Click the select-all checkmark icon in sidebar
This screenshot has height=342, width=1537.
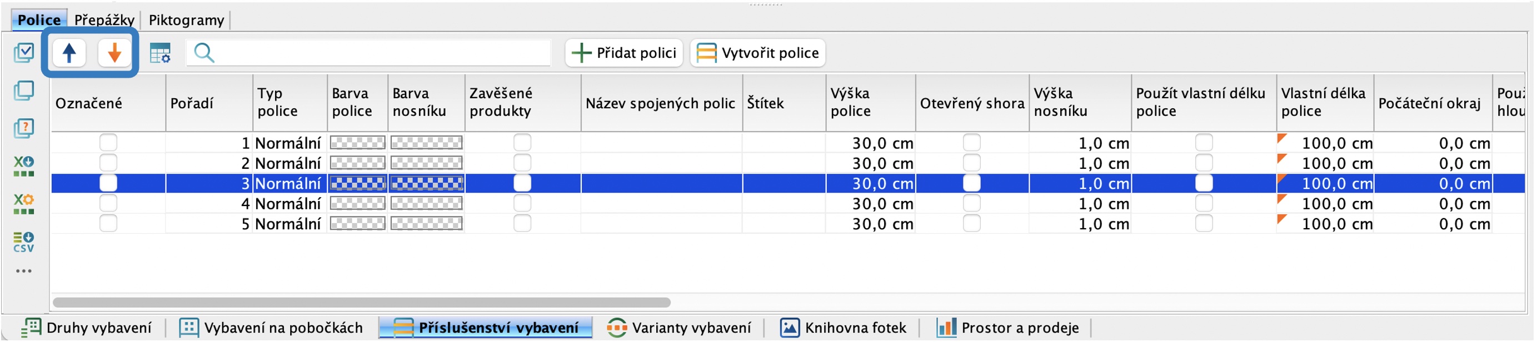(24, 52)
